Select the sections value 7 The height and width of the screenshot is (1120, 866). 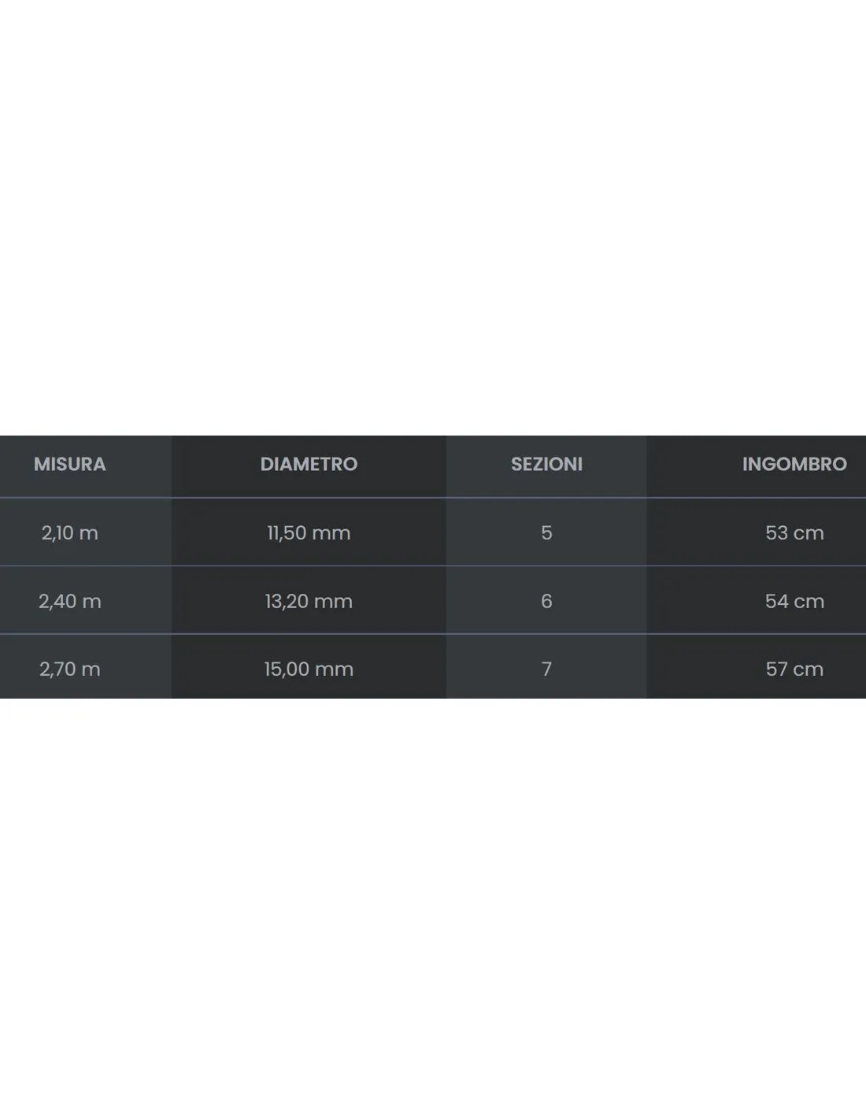pyautogui.click(x=546, y=669)
